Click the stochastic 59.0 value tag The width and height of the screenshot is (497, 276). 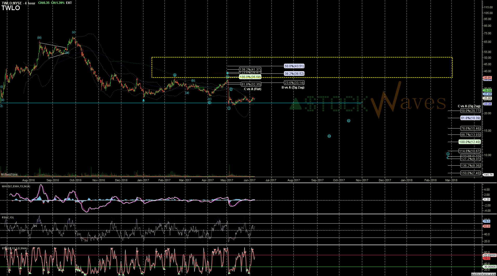(487, 258)
